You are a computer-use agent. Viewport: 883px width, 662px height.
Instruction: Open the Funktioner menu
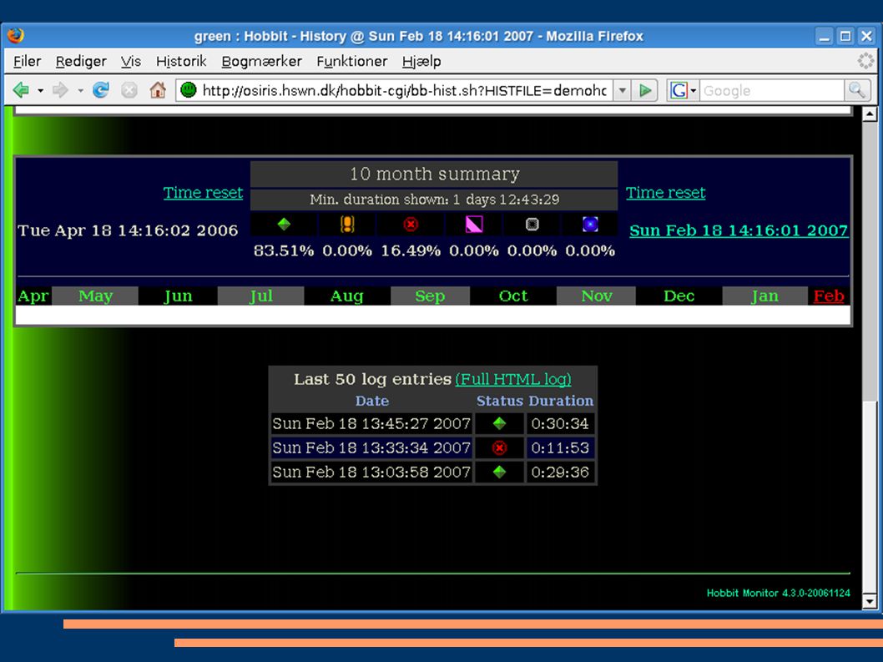352,61
